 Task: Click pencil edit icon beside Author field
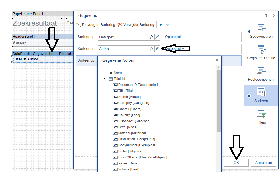point(157,49)
